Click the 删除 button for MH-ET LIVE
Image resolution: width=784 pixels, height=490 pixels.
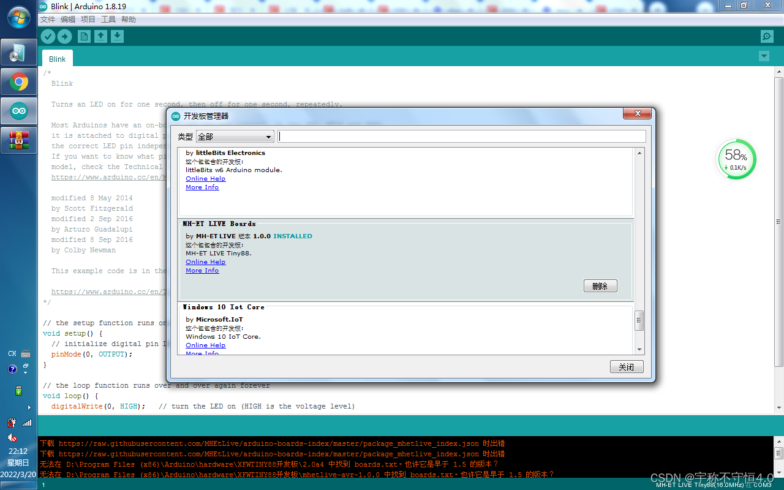coord(600,286)
